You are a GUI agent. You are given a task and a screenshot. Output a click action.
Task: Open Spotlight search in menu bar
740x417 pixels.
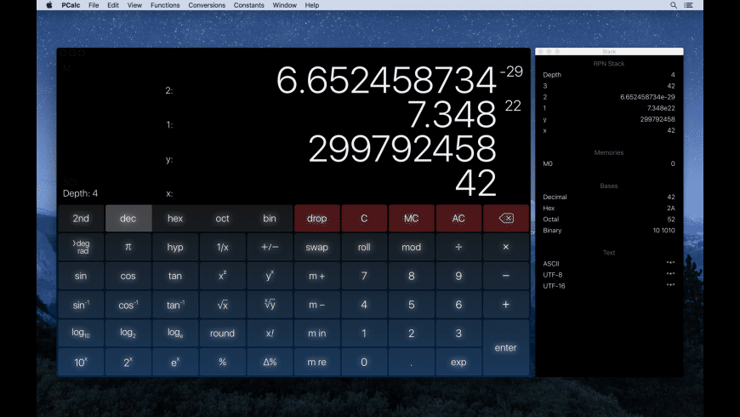click(x=674, y=5)
